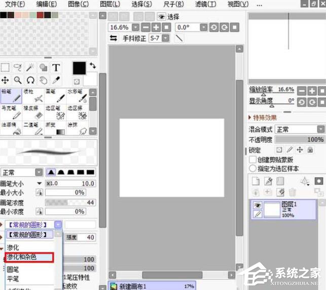The image size is (326, 290).
Task: Enable 创建剪贴蒙版 checkbox
Action: click(252, 160)
